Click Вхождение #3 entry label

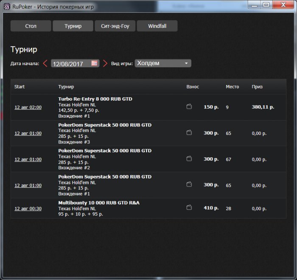tap(74, 142)
